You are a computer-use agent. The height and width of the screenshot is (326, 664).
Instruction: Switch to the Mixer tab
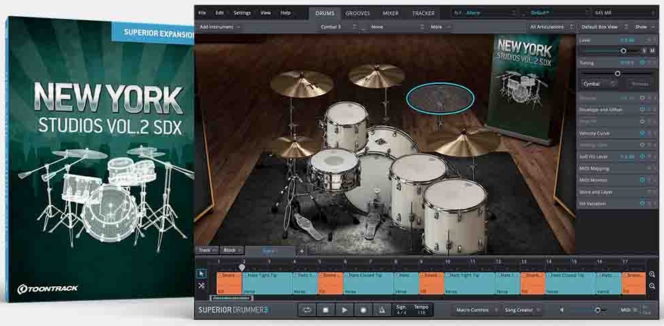(390, 13)
